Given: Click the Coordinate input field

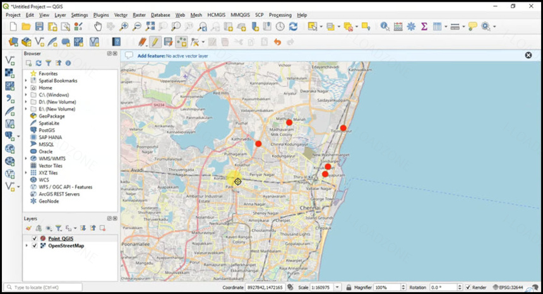Looking at the screenshot, I should pos(265,288).
